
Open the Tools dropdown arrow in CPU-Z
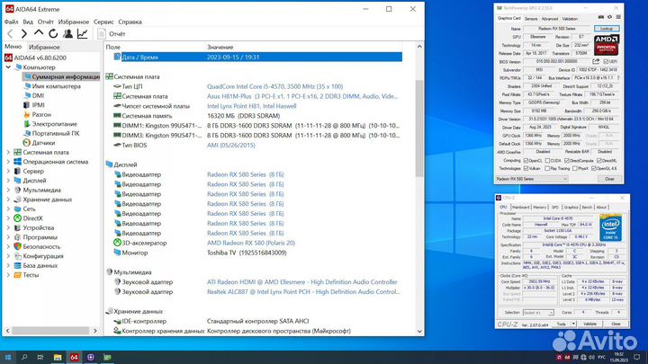(x=573, y=324)
